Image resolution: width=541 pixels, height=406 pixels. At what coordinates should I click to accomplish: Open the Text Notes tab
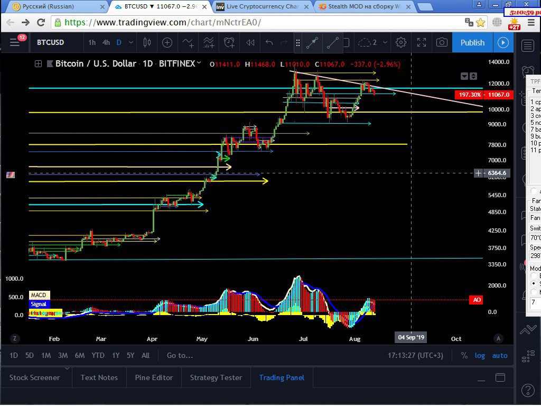pyautogui.click(x=99, y=377)
